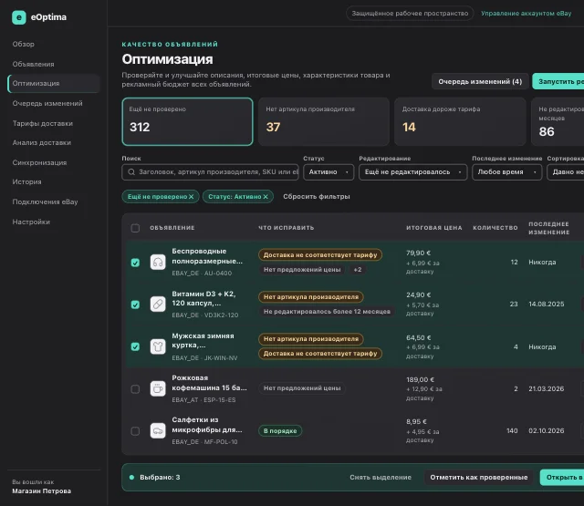584x506 pixels.
Task: Click the 'В порядке' status tag
Action: (x=280, y=431)
